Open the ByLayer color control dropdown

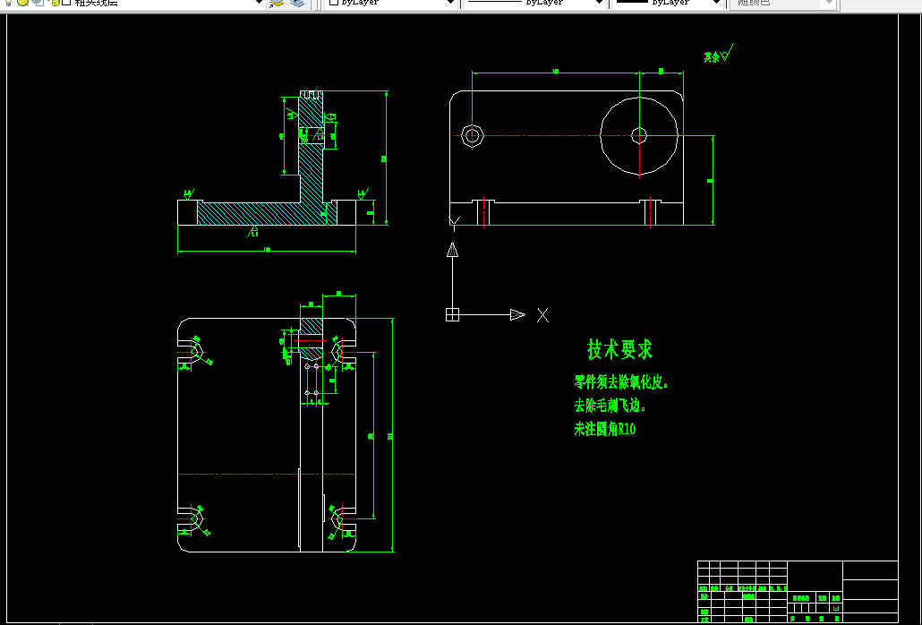pyautogui.click(x=391, y=3)
